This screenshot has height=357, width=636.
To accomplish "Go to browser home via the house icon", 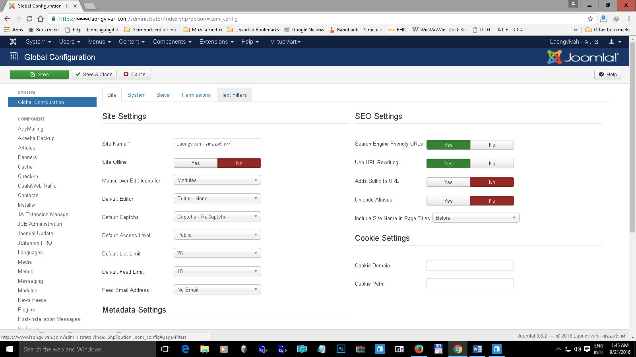I will (41, 19).
